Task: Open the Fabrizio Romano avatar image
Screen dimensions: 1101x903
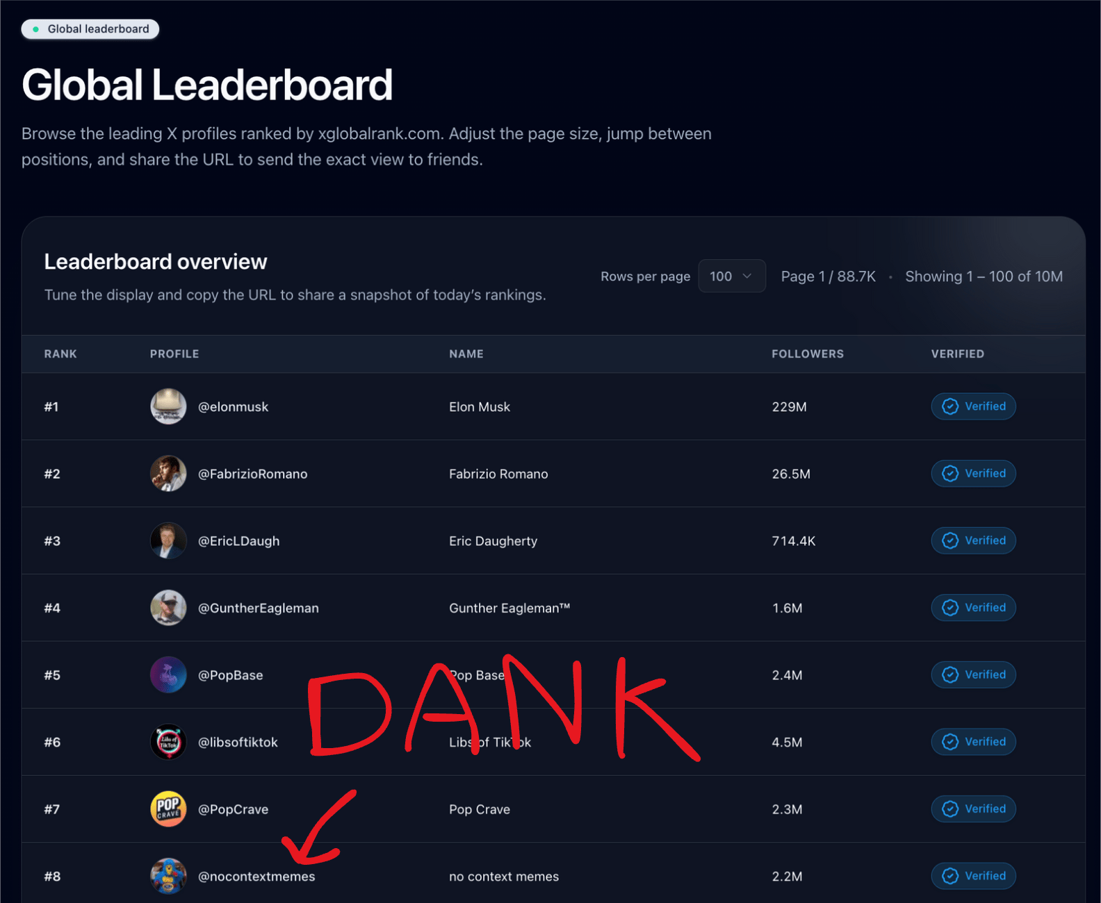Action: point(168,474)
